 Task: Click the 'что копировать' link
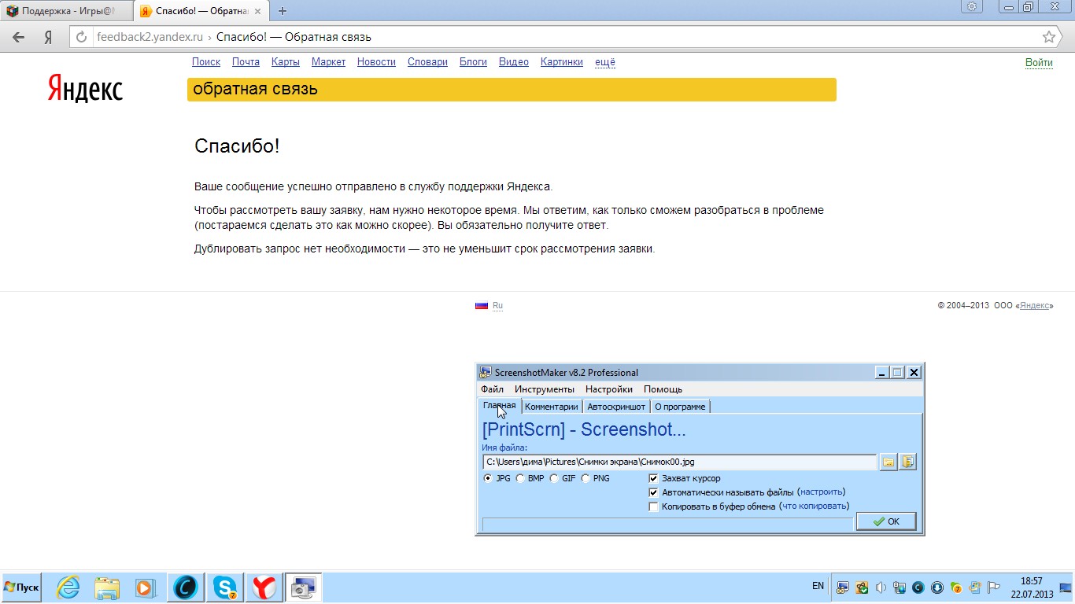coord(814,506)
